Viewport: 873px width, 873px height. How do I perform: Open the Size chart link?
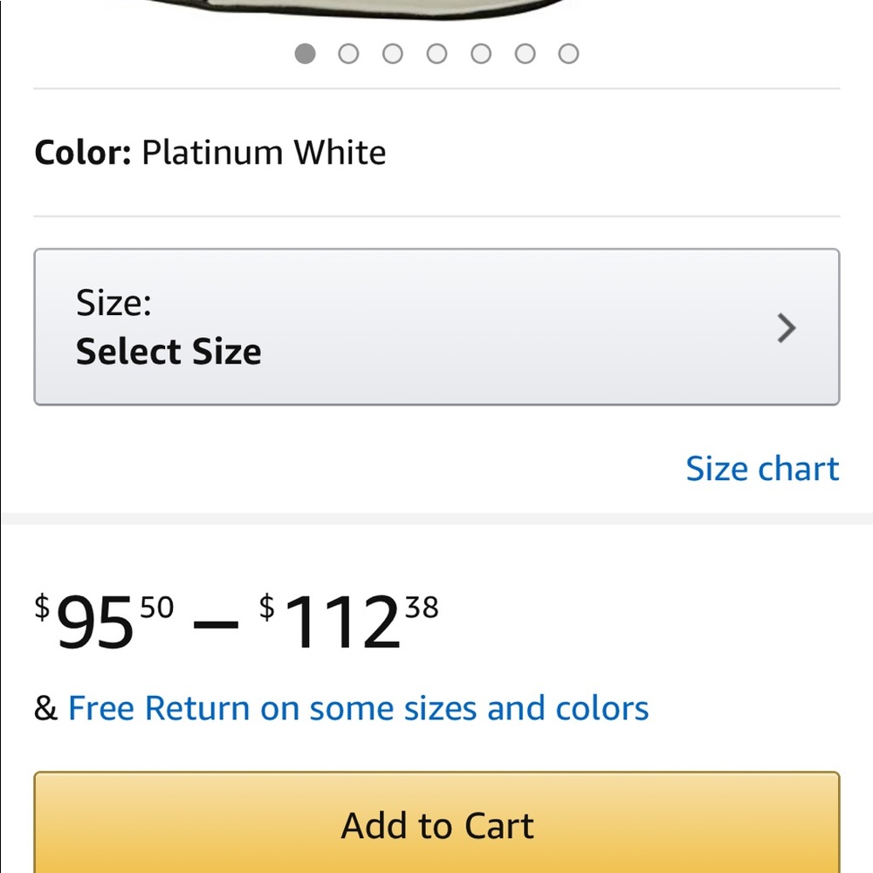[x=761, y=469]
